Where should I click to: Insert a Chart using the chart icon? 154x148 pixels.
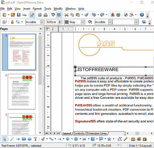click(113, 15)
